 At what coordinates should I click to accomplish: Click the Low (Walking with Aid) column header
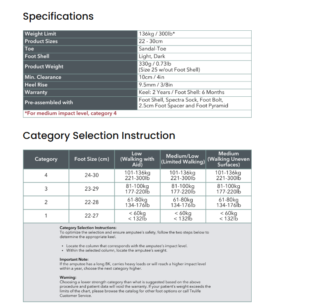coord(137,159)
